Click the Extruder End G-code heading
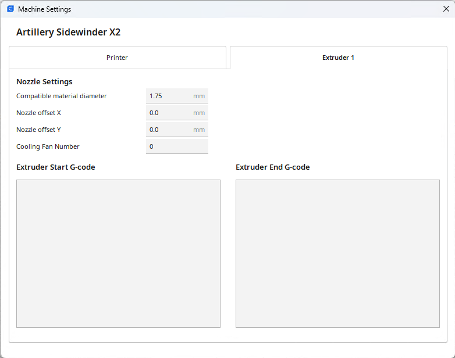 [272, 167]
